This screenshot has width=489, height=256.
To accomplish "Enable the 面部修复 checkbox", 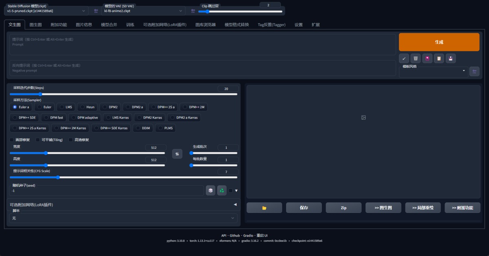I will point(12,140).
